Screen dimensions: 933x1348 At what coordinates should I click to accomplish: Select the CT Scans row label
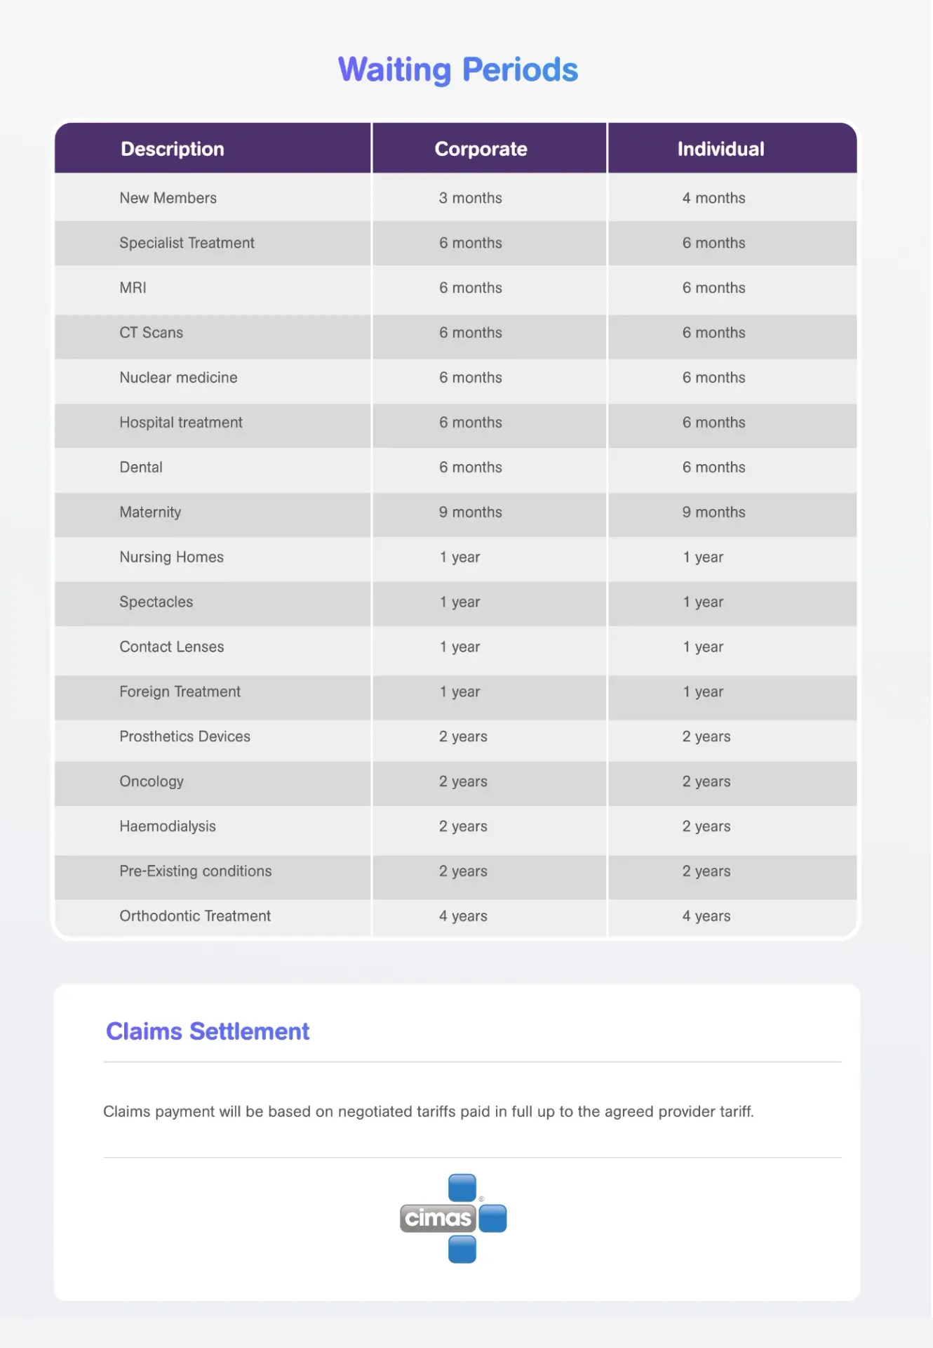pos(151,333)
